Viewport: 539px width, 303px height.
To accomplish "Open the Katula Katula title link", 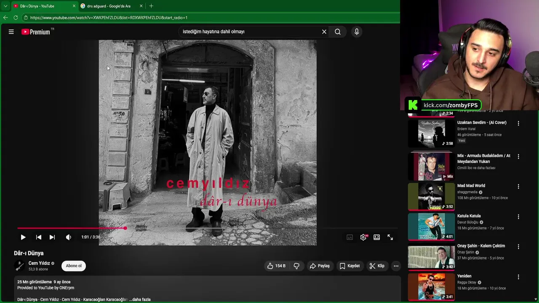I will (469, 216).
